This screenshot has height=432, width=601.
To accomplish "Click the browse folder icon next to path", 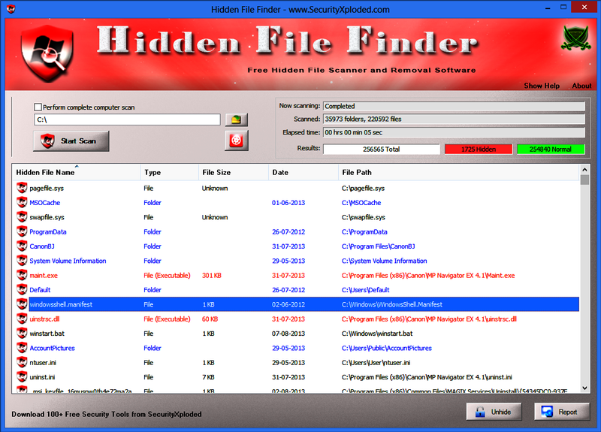I will [x=236, y=119].
